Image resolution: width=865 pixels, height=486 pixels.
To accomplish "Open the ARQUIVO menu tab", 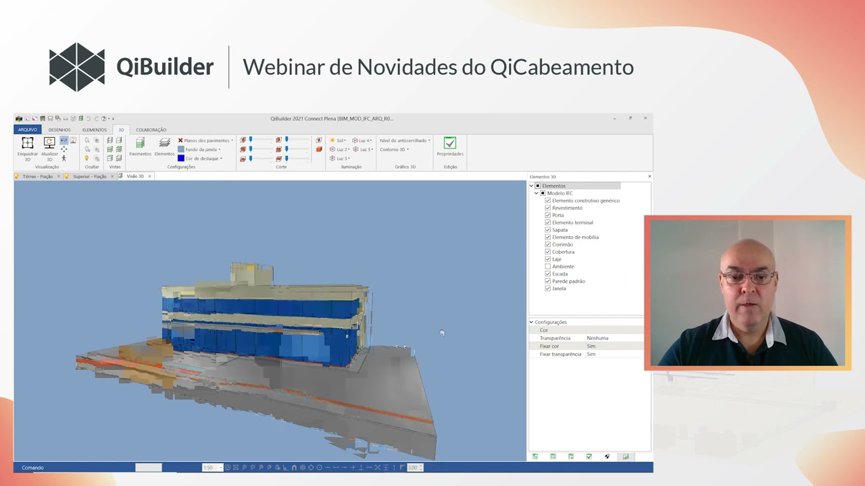I will point(28,130).
